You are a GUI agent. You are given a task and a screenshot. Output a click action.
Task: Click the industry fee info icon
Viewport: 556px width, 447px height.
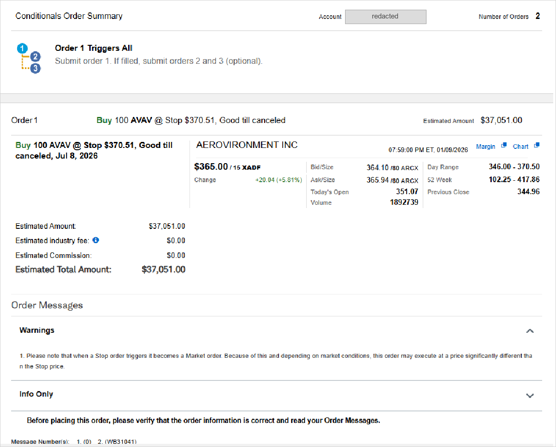[x=96, y=240]
